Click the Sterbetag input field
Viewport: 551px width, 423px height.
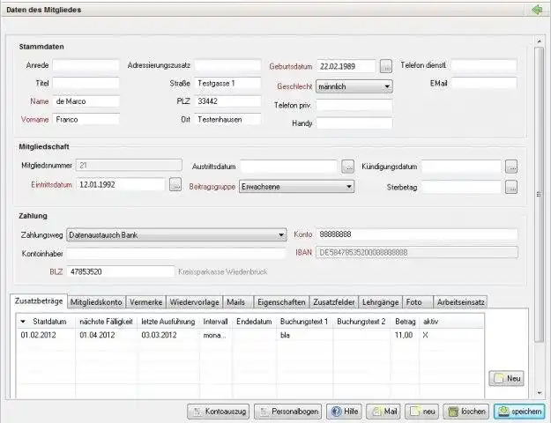pyautogui.click(x=461, y=187)
